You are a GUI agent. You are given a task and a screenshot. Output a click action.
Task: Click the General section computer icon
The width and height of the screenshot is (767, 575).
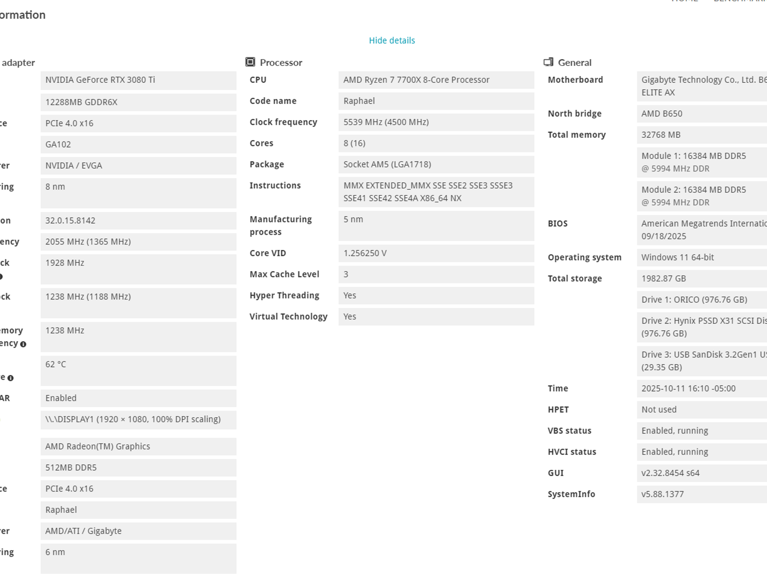pyautogui.click(x=548, y=62)
